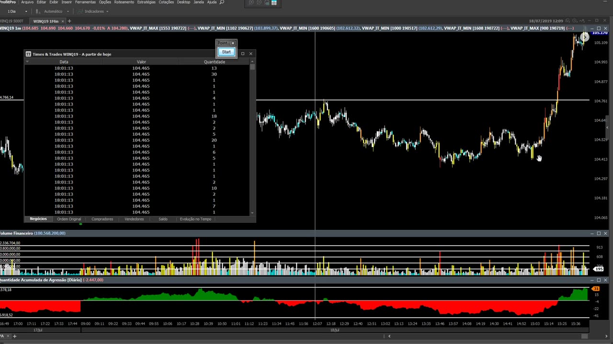Click the chart scroll-right circular arrow
The height and width of the screenshot is (344, 613).
(x=585, y=37)
